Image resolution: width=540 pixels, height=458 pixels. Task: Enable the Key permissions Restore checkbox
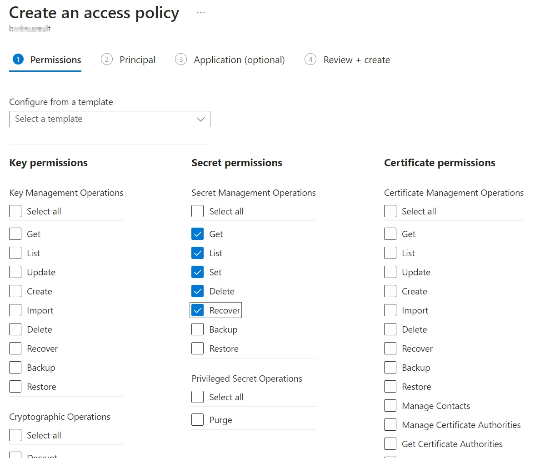pyautogui.click(x=15, y=387)
